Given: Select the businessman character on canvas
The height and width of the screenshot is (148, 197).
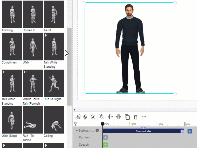Looking at the screenshot, I should click(130, 49).
